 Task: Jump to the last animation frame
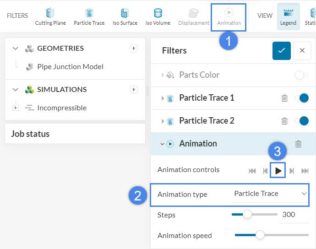point(305,171)
